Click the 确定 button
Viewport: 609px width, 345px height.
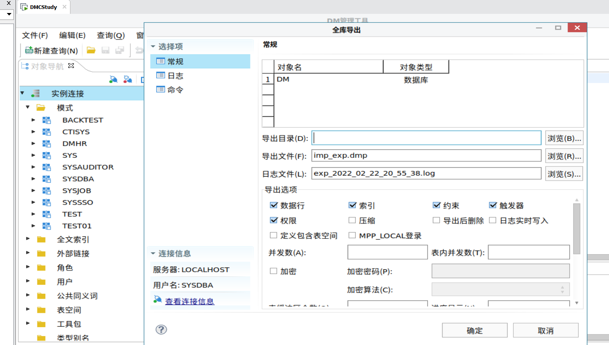(474, 330)
